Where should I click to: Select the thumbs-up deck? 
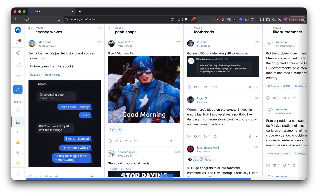coord(18,142)
